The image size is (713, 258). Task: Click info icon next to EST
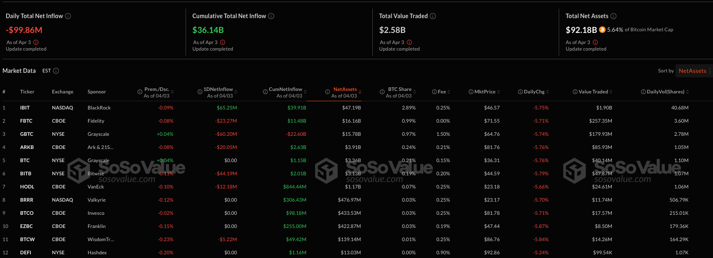coord(56,71)
